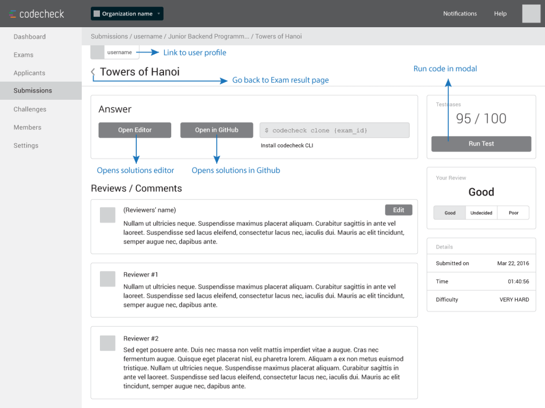
Task: Click the first reviewer's avatar in comments
Action: pos(108,215)
